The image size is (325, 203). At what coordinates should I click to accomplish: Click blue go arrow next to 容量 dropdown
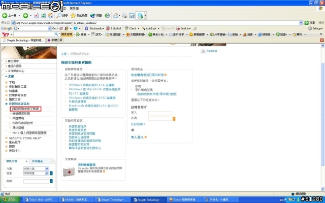click(51, 173)
